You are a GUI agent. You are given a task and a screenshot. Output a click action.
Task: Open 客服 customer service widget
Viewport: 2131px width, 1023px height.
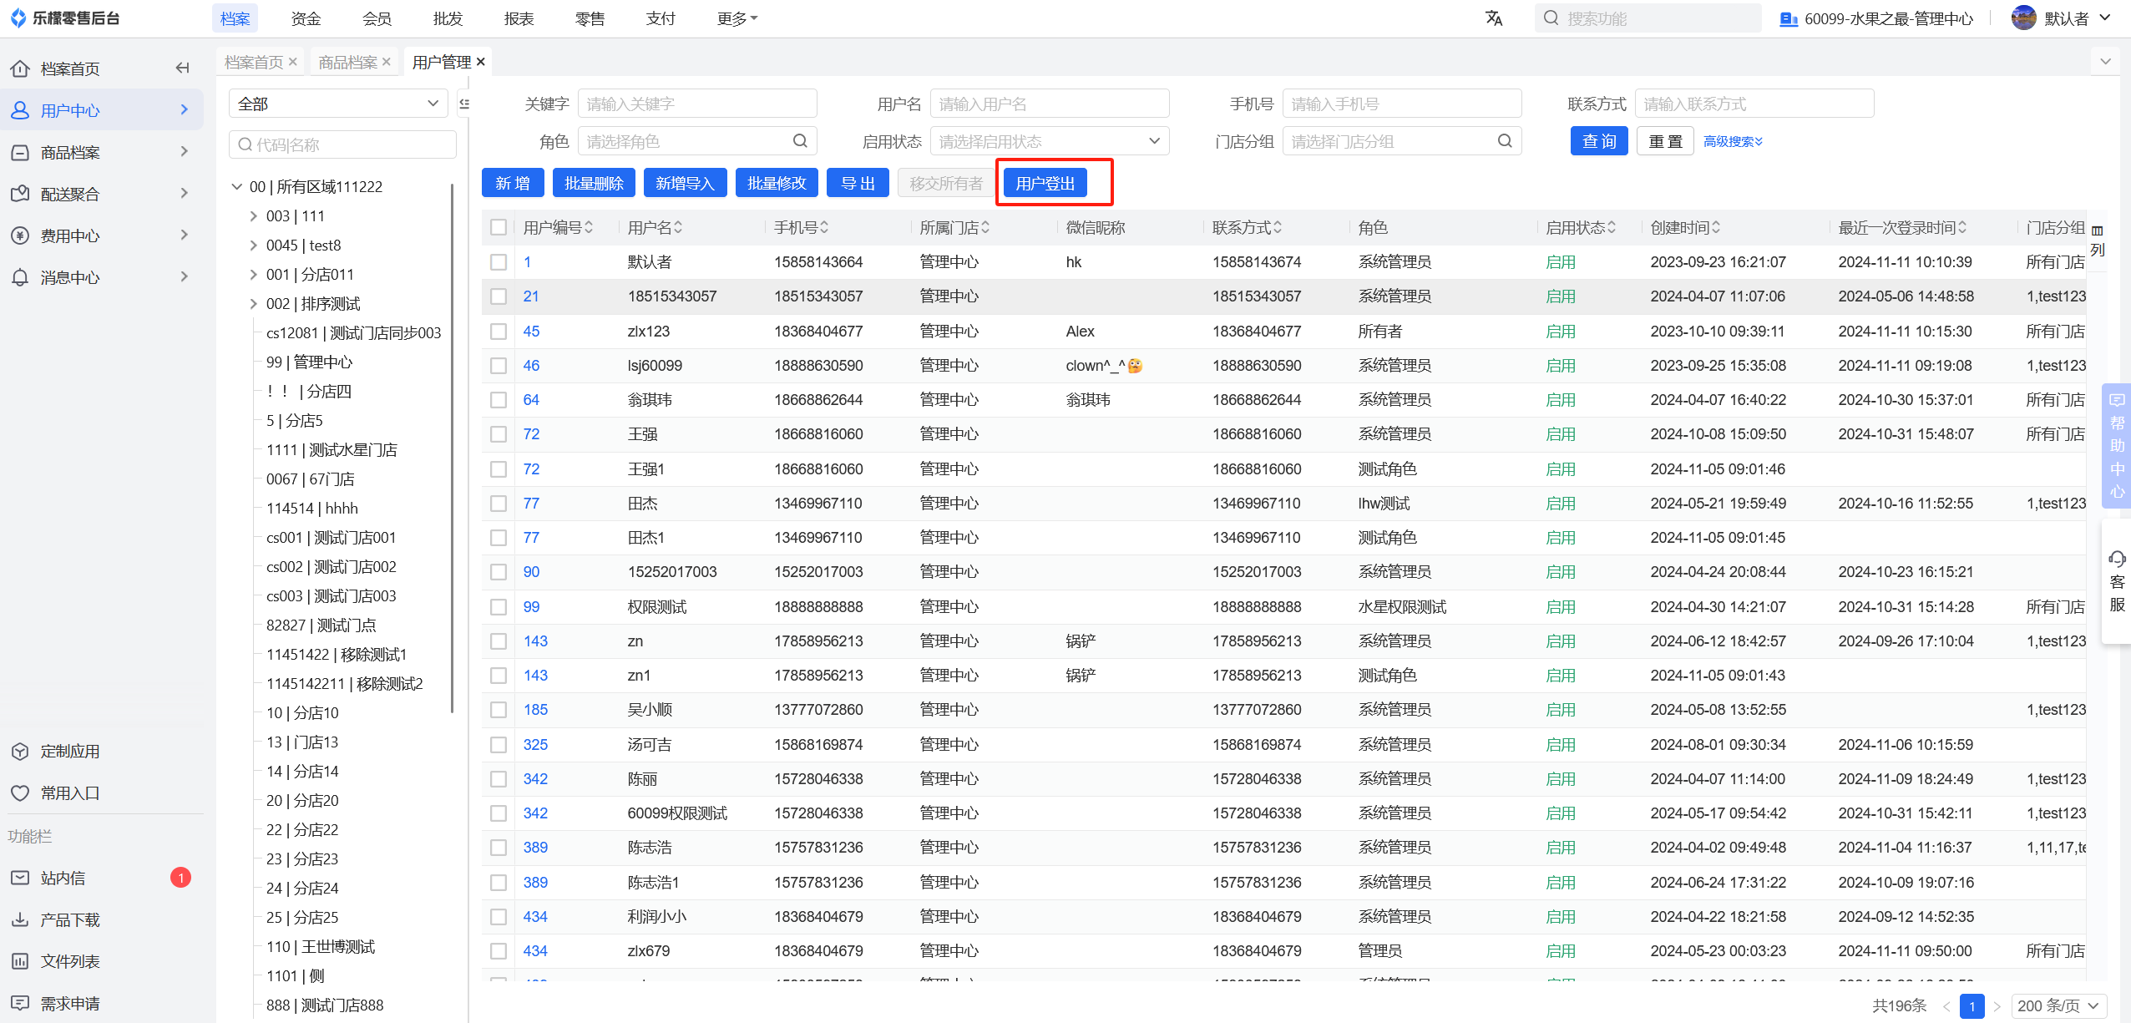[x=2117, y=581]
